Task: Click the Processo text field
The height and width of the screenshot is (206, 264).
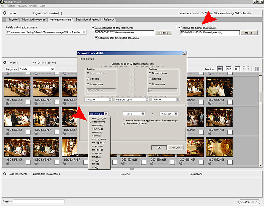Action: click(39, 202)
